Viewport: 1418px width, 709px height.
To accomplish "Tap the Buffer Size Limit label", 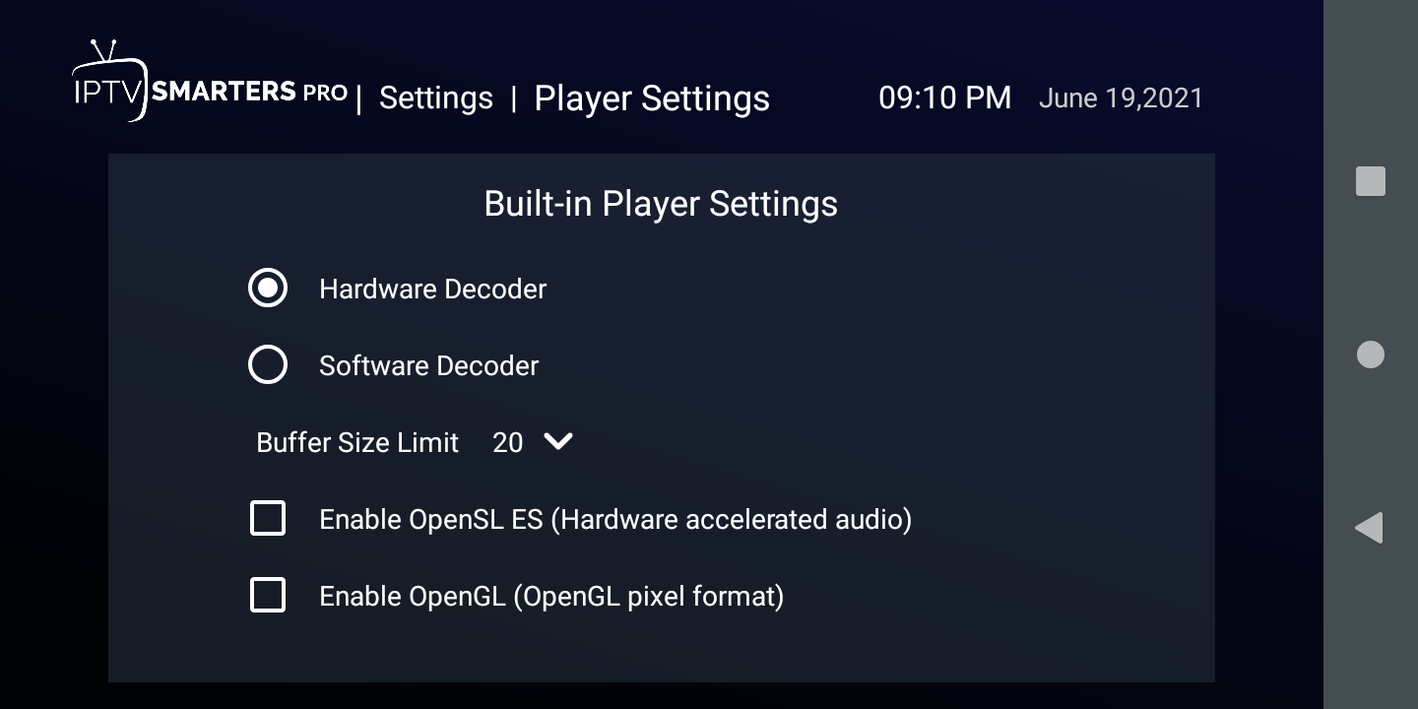I will pos(357,443).
